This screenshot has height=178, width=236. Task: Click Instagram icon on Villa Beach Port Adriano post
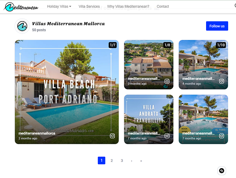click(112, 136)
